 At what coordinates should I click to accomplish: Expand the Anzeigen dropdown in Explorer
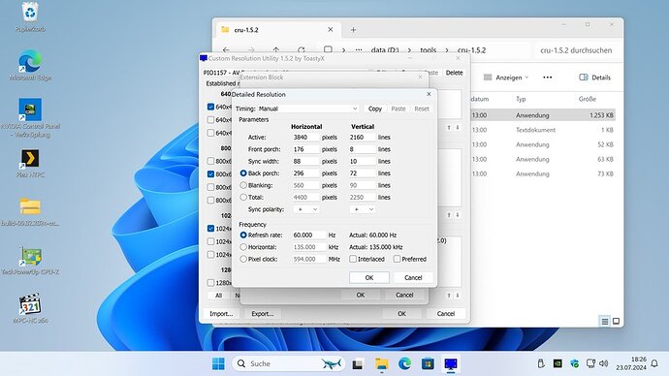[506, 78]
